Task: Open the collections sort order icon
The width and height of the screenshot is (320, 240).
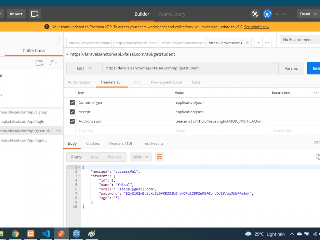Action: [x=53, y=62]
